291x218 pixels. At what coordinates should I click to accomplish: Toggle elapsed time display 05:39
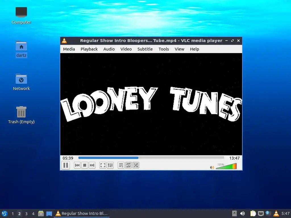[68, 158]
